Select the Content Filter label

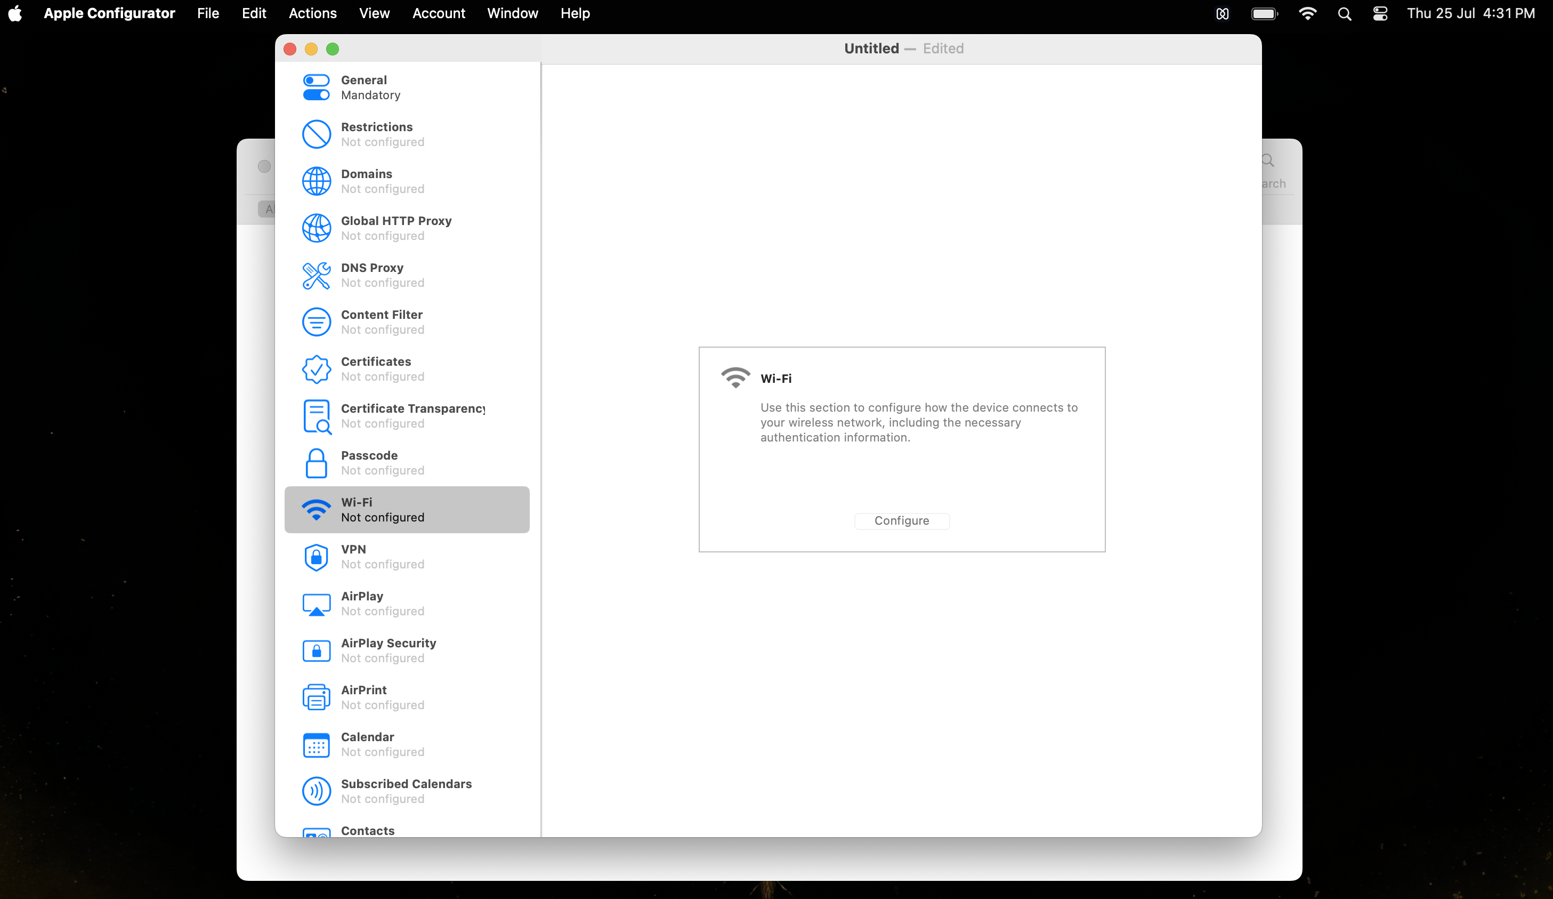click(x=382, y=315)
